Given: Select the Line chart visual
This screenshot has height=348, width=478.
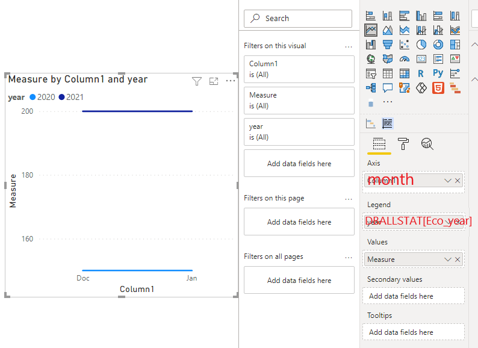Looking at the screenshot, I should click(371, 30).
